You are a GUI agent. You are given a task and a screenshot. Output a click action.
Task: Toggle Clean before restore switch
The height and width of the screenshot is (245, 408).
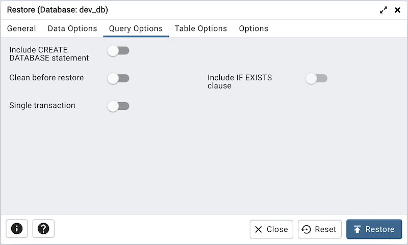pyautogui.click(x=118, y=78)
